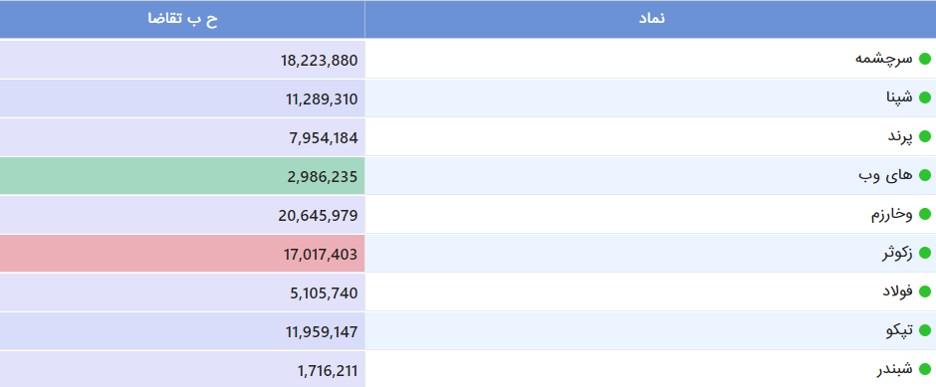
Task: Click the green status dot beside وخارزم
Action: point(925,214)
